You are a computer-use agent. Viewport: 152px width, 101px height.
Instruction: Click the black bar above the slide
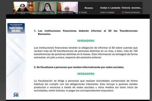78,16
